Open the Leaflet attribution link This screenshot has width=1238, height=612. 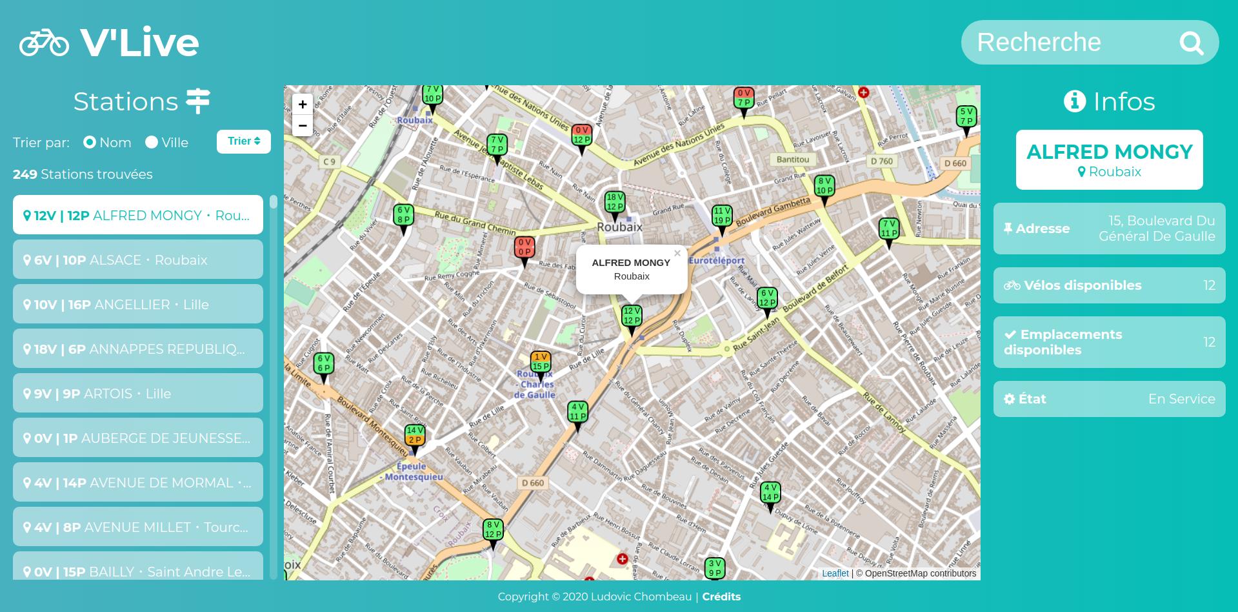[835, 573]
